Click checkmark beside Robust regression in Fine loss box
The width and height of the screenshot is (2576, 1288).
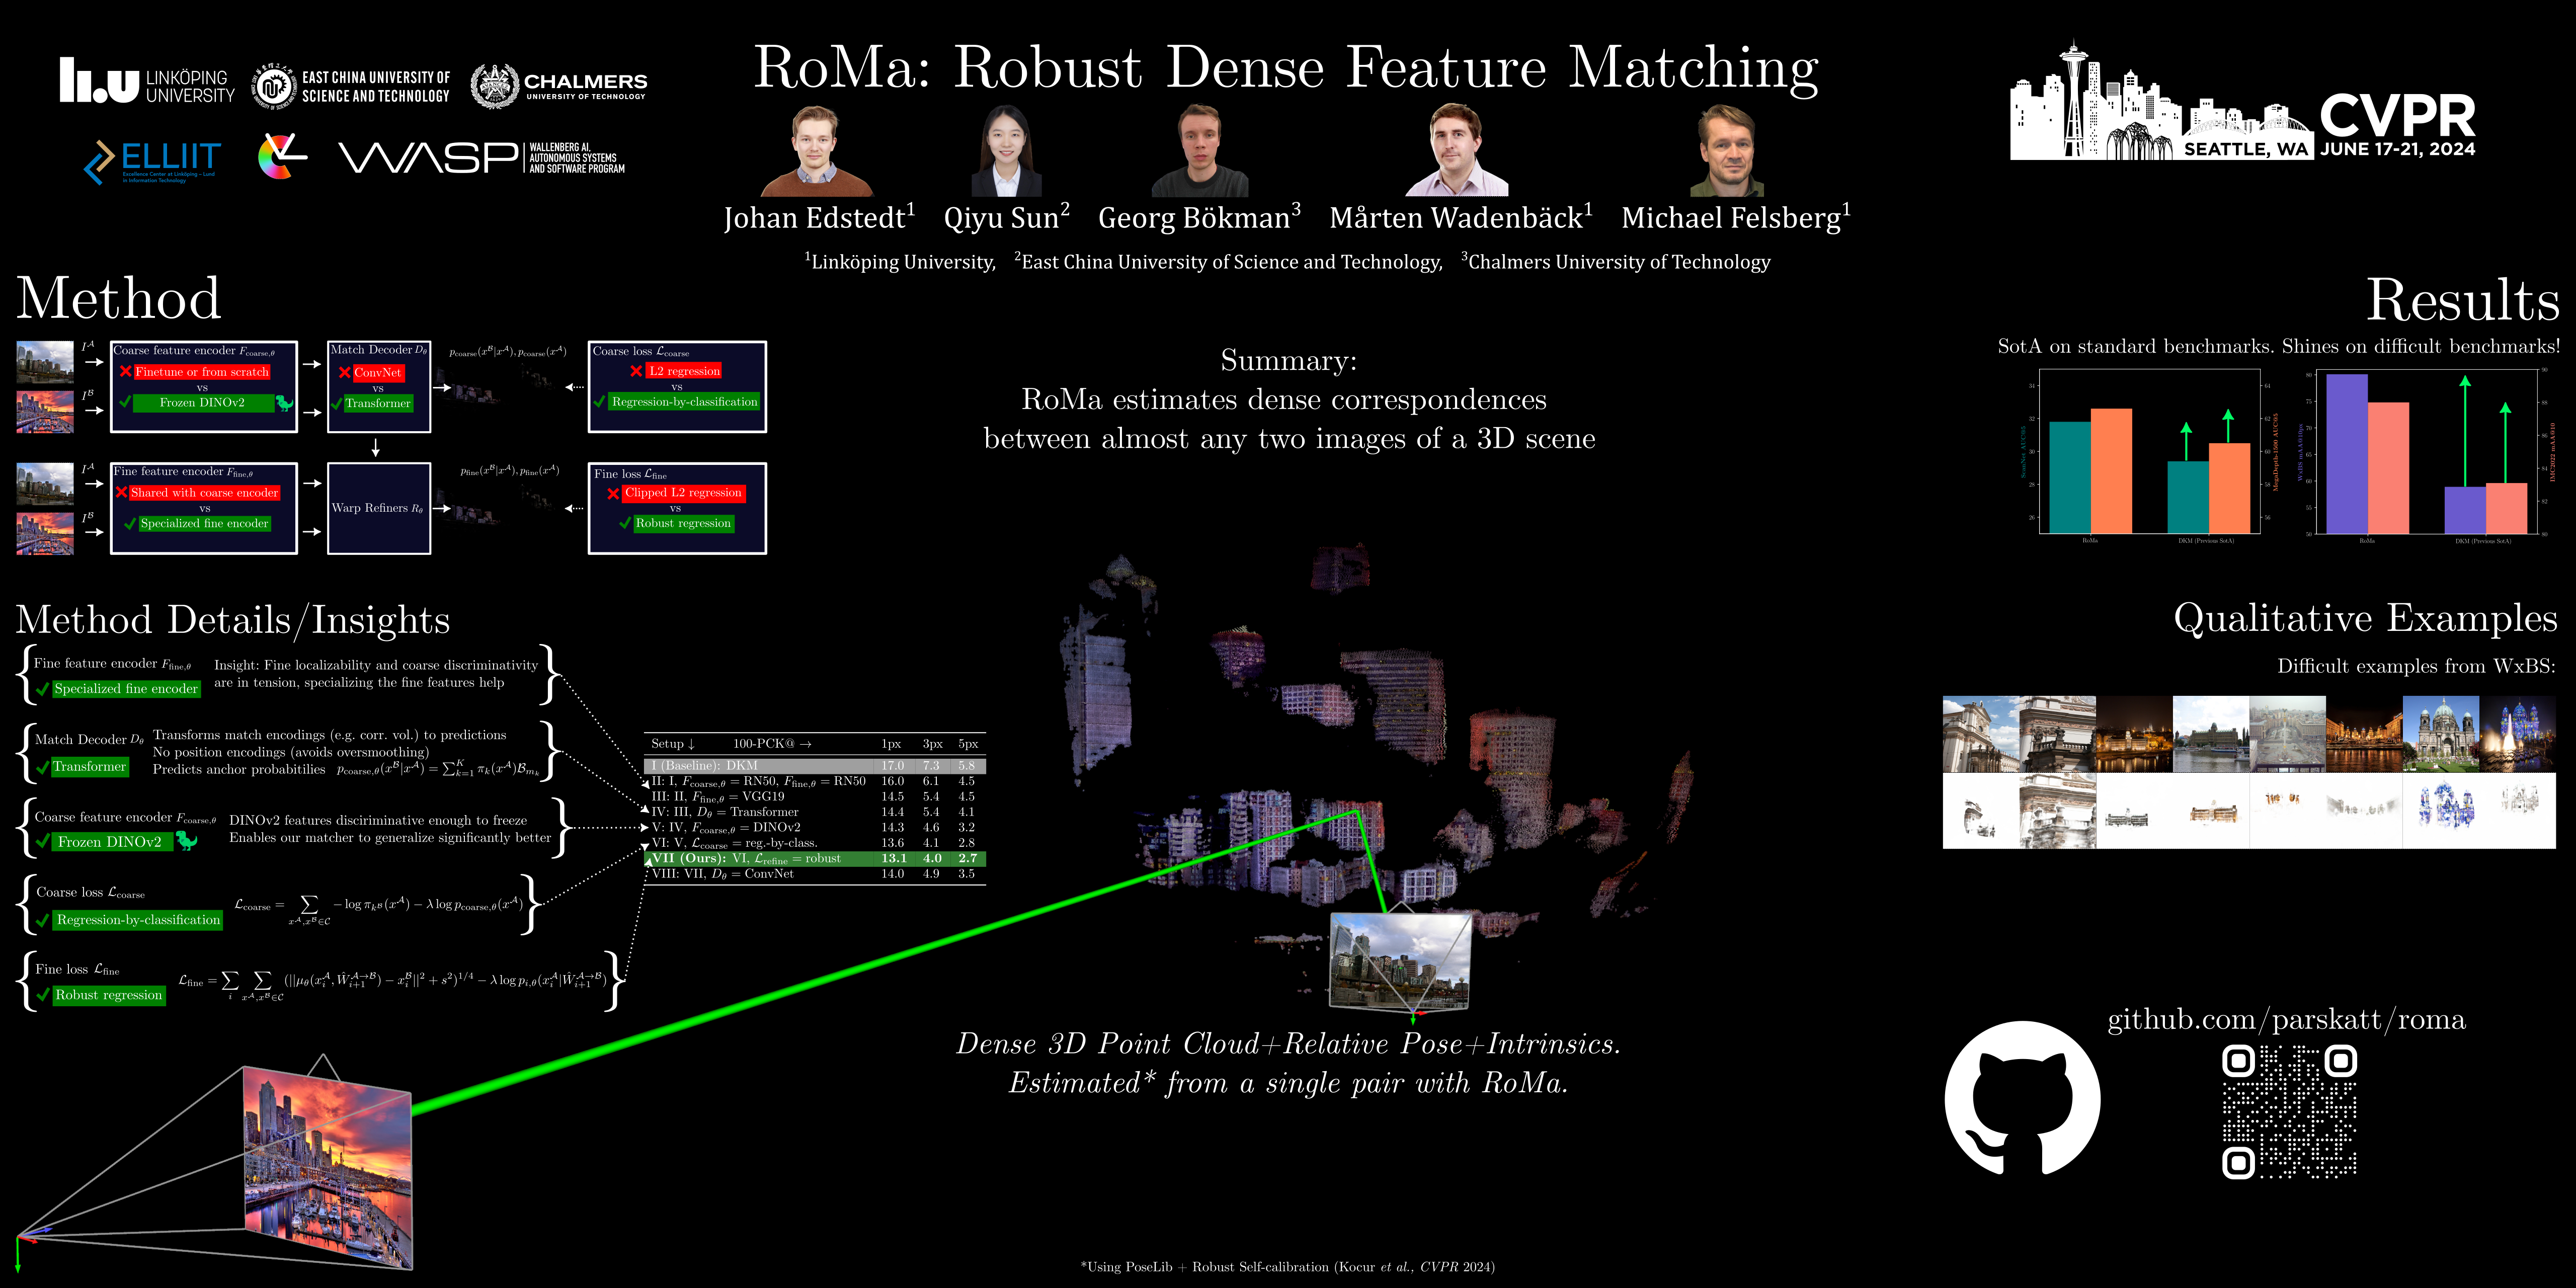[625, 523]
